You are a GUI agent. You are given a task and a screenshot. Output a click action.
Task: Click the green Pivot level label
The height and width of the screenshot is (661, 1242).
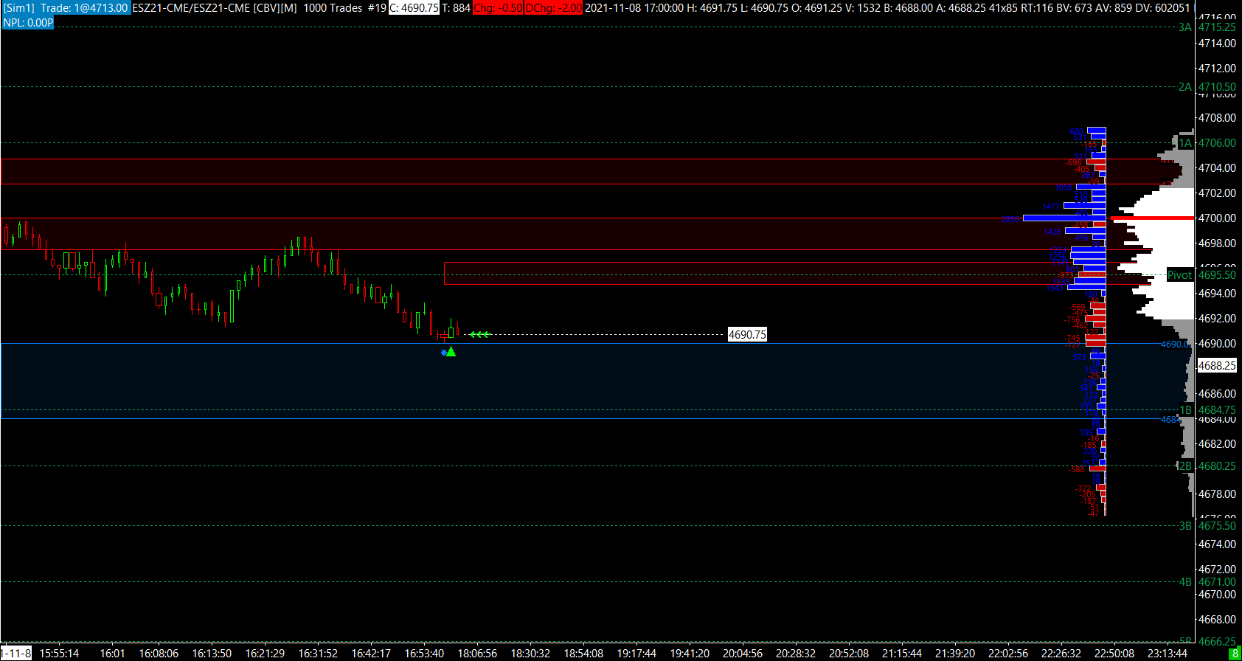1179,274
